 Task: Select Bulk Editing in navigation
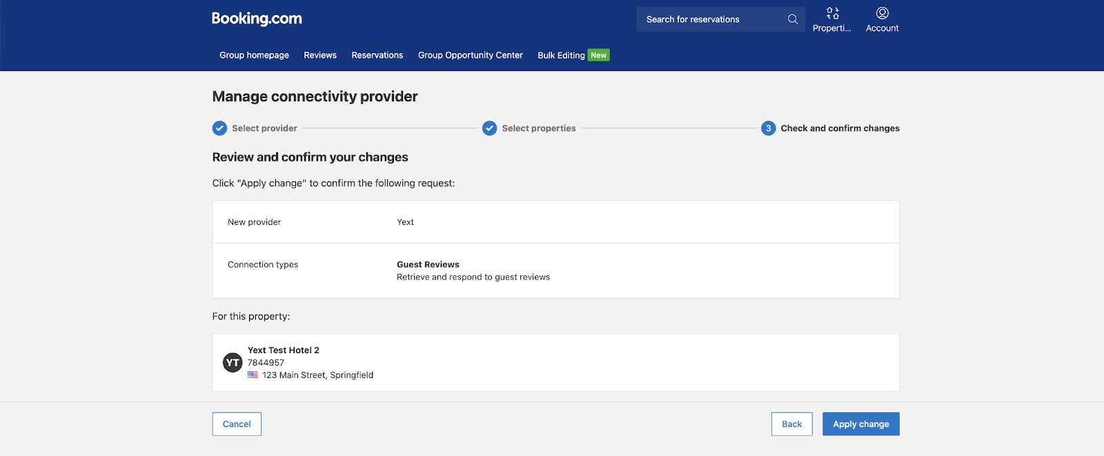(560, 55)
